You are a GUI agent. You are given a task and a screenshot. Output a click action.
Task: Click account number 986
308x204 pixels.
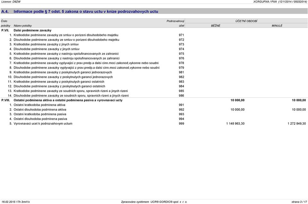181,95
